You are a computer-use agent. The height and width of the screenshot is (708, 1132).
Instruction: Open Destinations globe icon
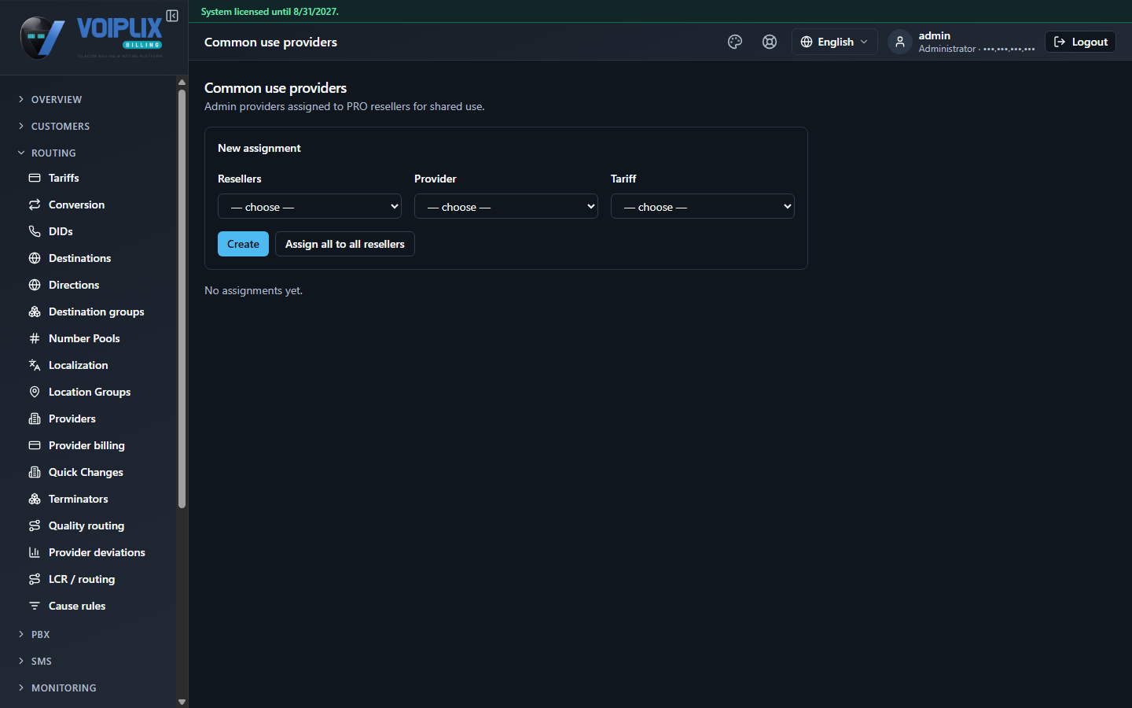coord(35,258)
